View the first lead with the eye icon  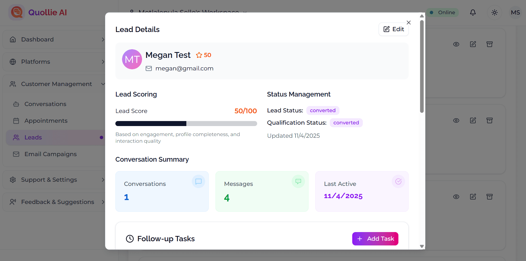[456, 44]
